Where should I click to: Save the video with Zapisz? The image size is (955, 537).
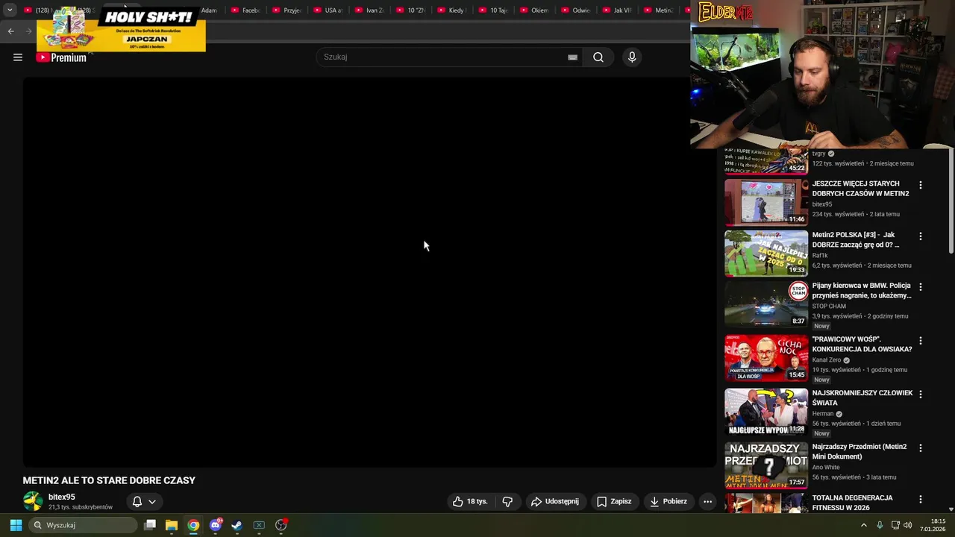point(614,501)
